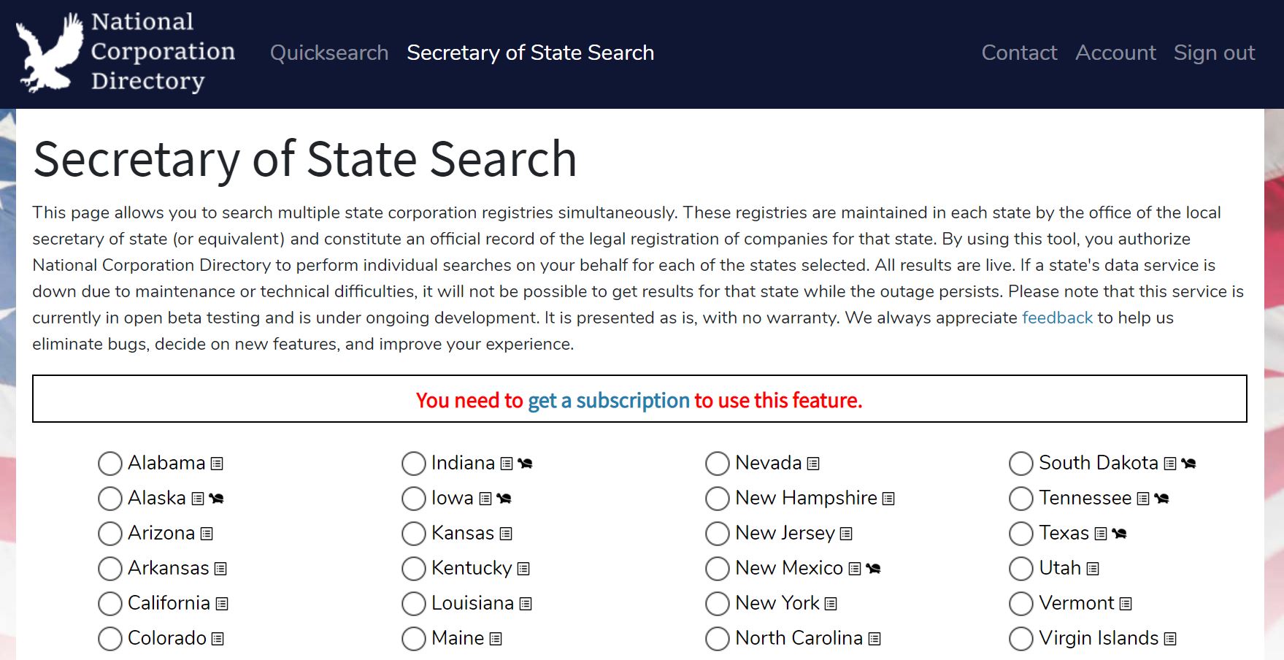Click the turtle icon beside South Dakota

(x=1188, y=464)
